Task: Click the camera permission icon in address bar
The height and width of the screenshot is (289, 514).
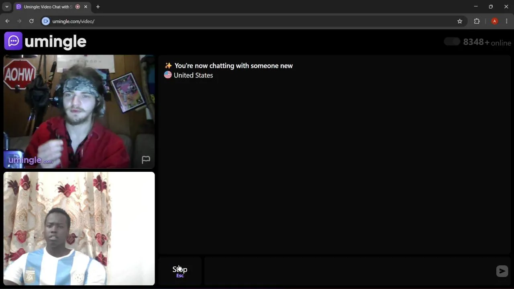Action: (46, 21)
